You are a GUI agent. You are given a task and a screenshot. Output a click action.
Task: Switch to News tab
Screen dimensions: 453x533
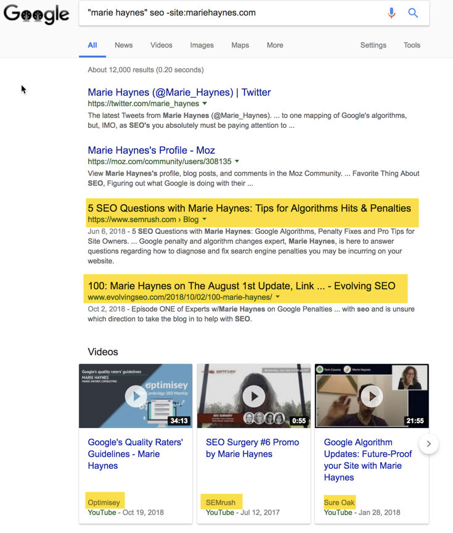pyautogui.click(x=124, y=45)
